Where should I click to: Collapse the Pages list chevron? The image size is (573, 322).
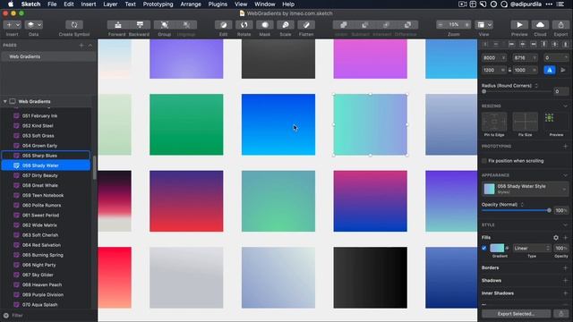point(90,46)
